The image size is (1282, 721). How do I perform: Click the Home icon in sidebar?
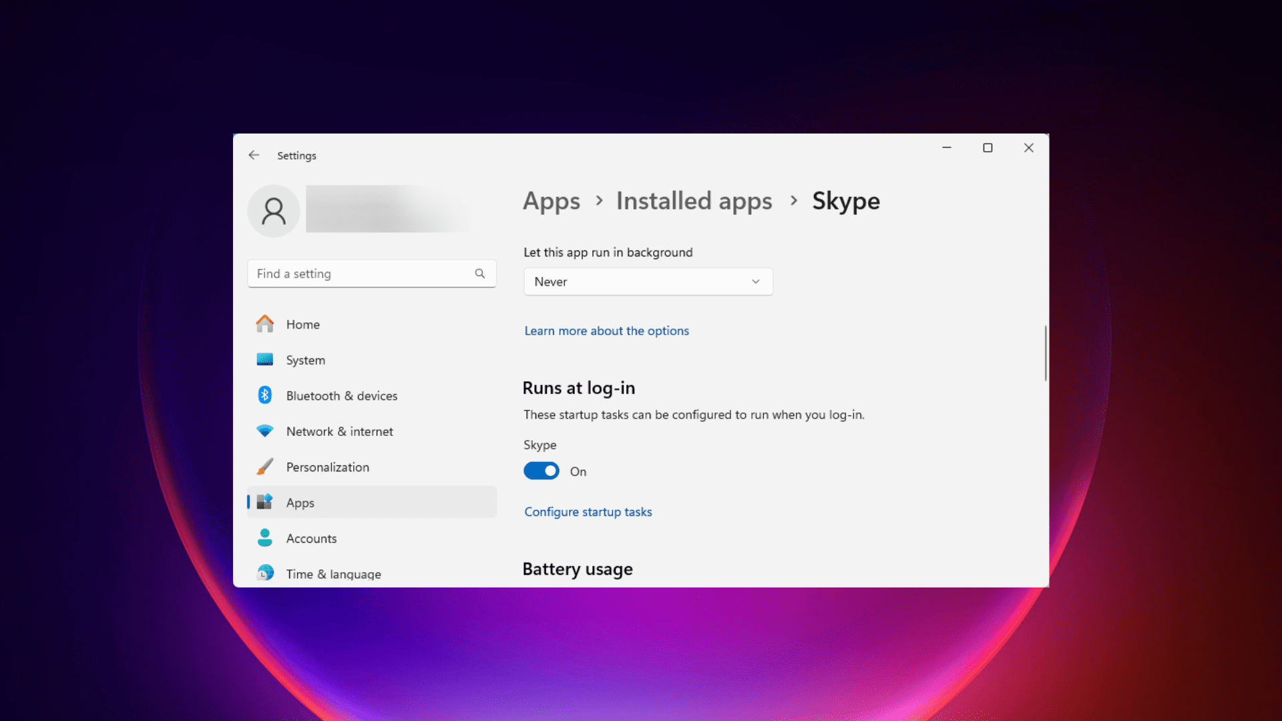(x=265, y=324)
